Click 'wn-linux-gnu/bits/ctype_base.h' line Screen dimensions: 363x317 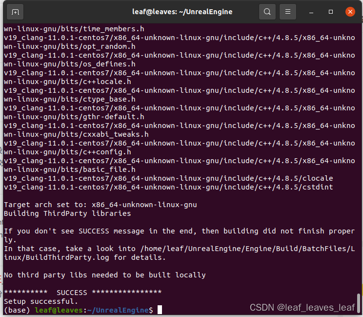pos(69,99)
